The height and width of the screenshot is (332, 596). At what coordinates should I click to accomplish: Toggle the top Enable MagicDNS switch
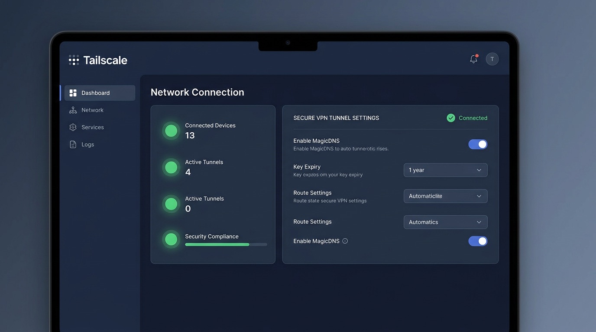point(478,144)
